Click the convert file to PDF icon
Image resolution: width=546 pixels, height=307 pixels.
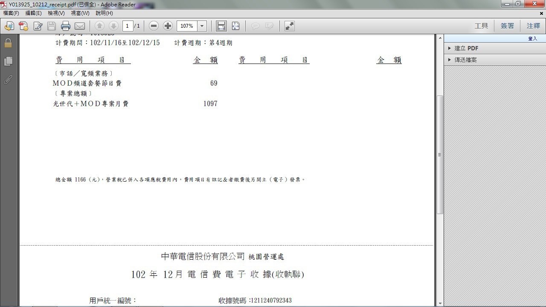pyautogui.click(x=23, y=26)
